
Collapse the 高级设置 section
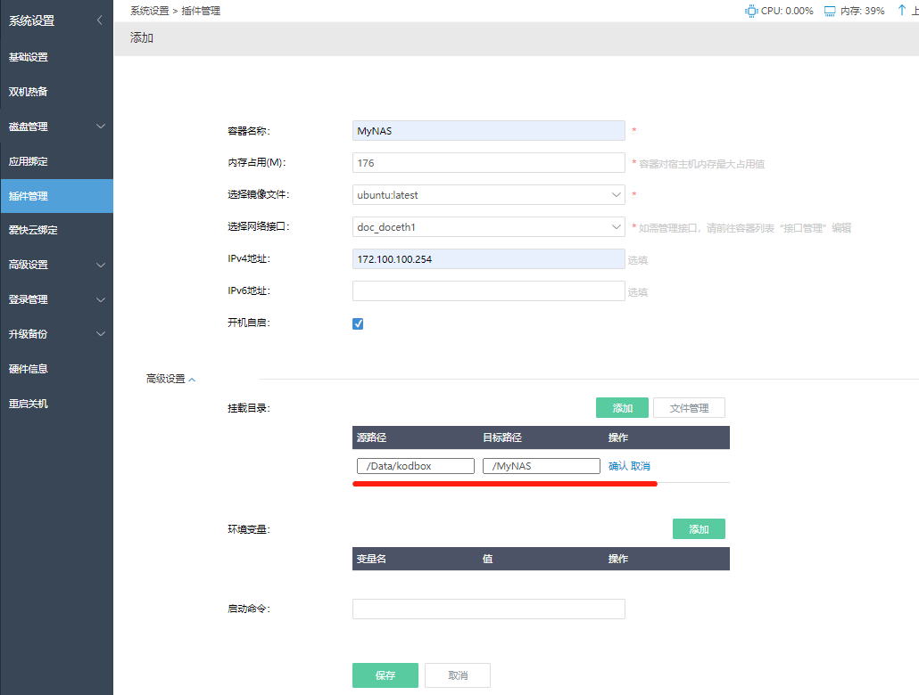170,379
